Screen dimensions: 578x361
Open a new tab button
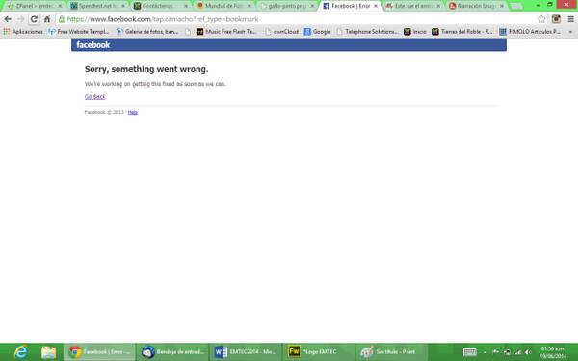click(515, 6)
